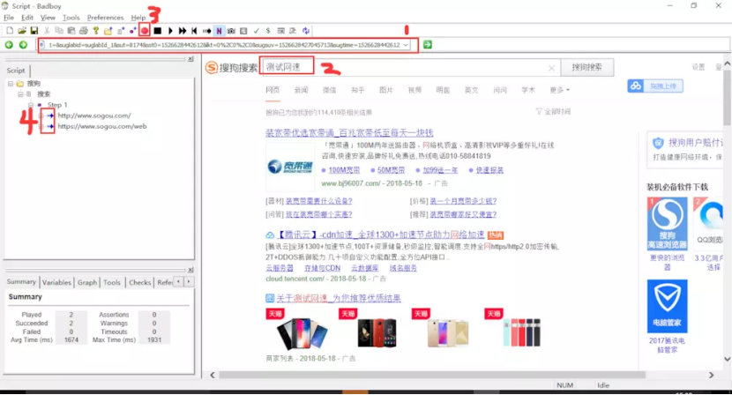Switch to the Graph tab

[x=87, y=282]
